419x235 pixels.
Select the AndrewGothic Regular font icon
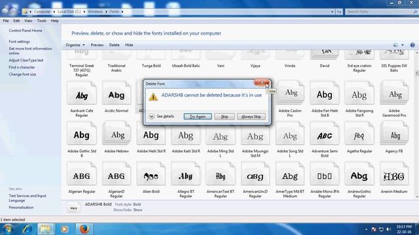pyautogui.click(x=359, y=174)
